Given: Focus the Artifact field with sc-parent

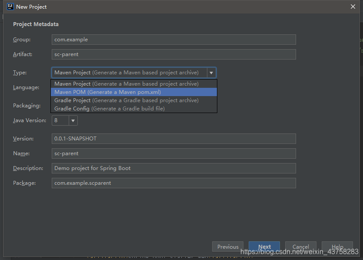Looking at the screenshot, I should 174,54.
